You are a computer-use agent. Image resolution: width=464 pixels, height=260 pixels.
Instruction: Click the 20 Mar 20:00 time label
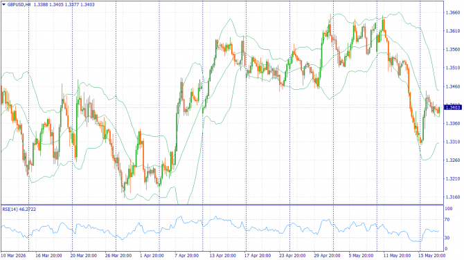[x=83, y=255]
